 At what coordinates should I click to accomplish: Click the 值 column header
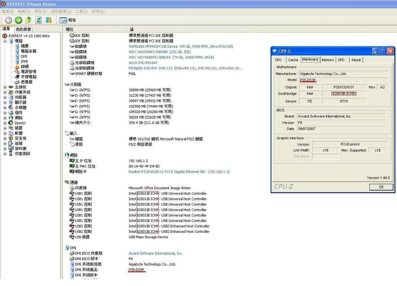pos(186,29)
